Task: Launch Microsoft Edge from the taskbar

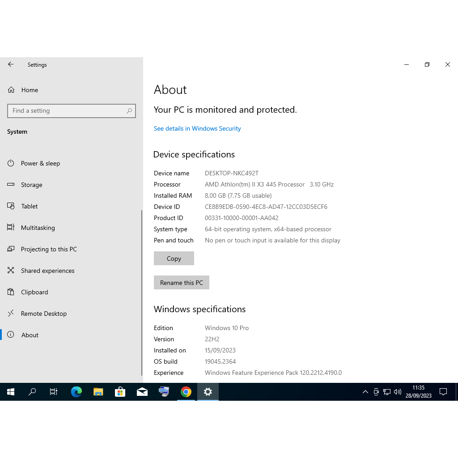Action: click(76, 392)
